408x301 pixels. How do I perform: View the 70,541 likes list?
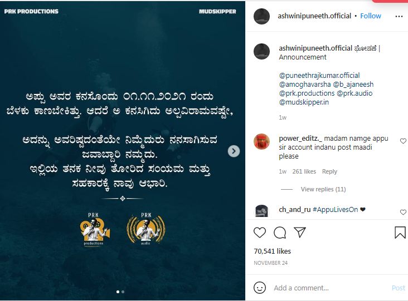click(x=272, y=251)
